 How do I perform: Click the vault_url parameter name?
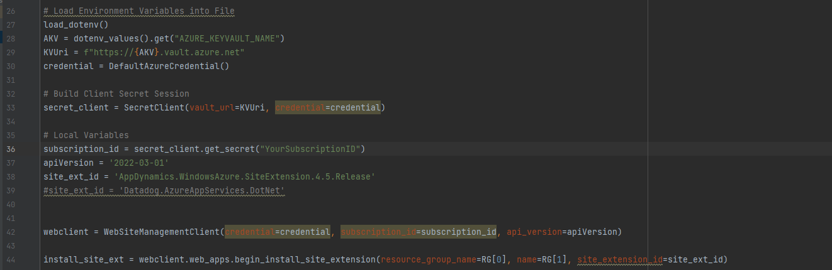pos(212,107)
